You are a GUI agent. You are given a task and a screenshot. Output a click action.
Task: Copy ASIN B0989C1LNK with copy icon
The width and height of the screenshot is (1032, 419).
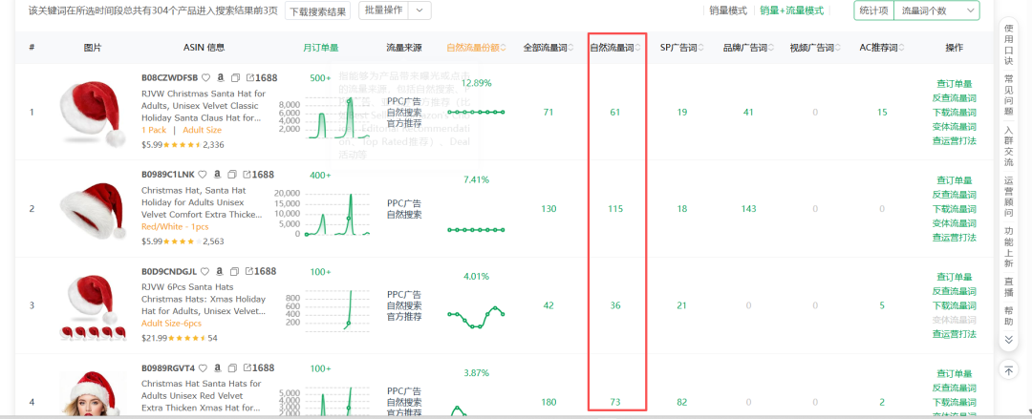(231, 175)
